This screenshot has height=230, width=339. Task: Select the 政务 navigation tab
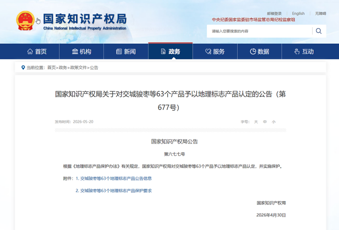coord(170,51)
